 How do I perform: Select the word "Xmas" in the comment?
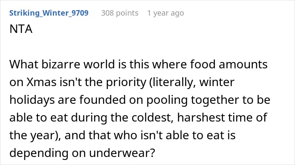pos(41,82)
